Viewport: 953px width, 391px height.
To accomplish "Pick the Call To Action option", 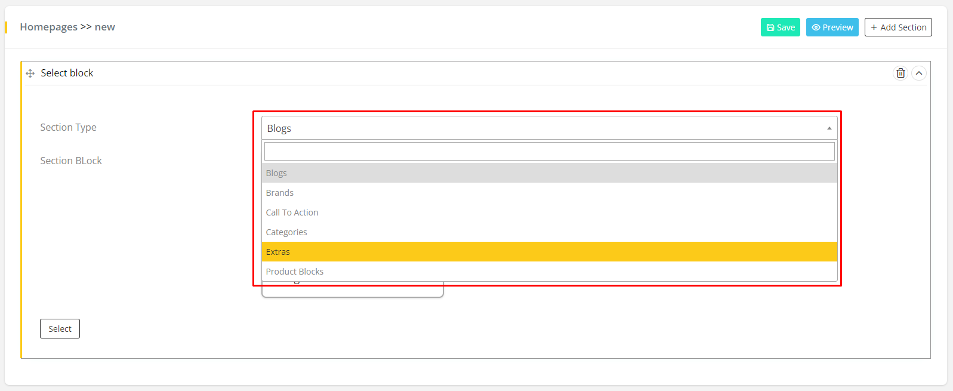I will 292,213.
